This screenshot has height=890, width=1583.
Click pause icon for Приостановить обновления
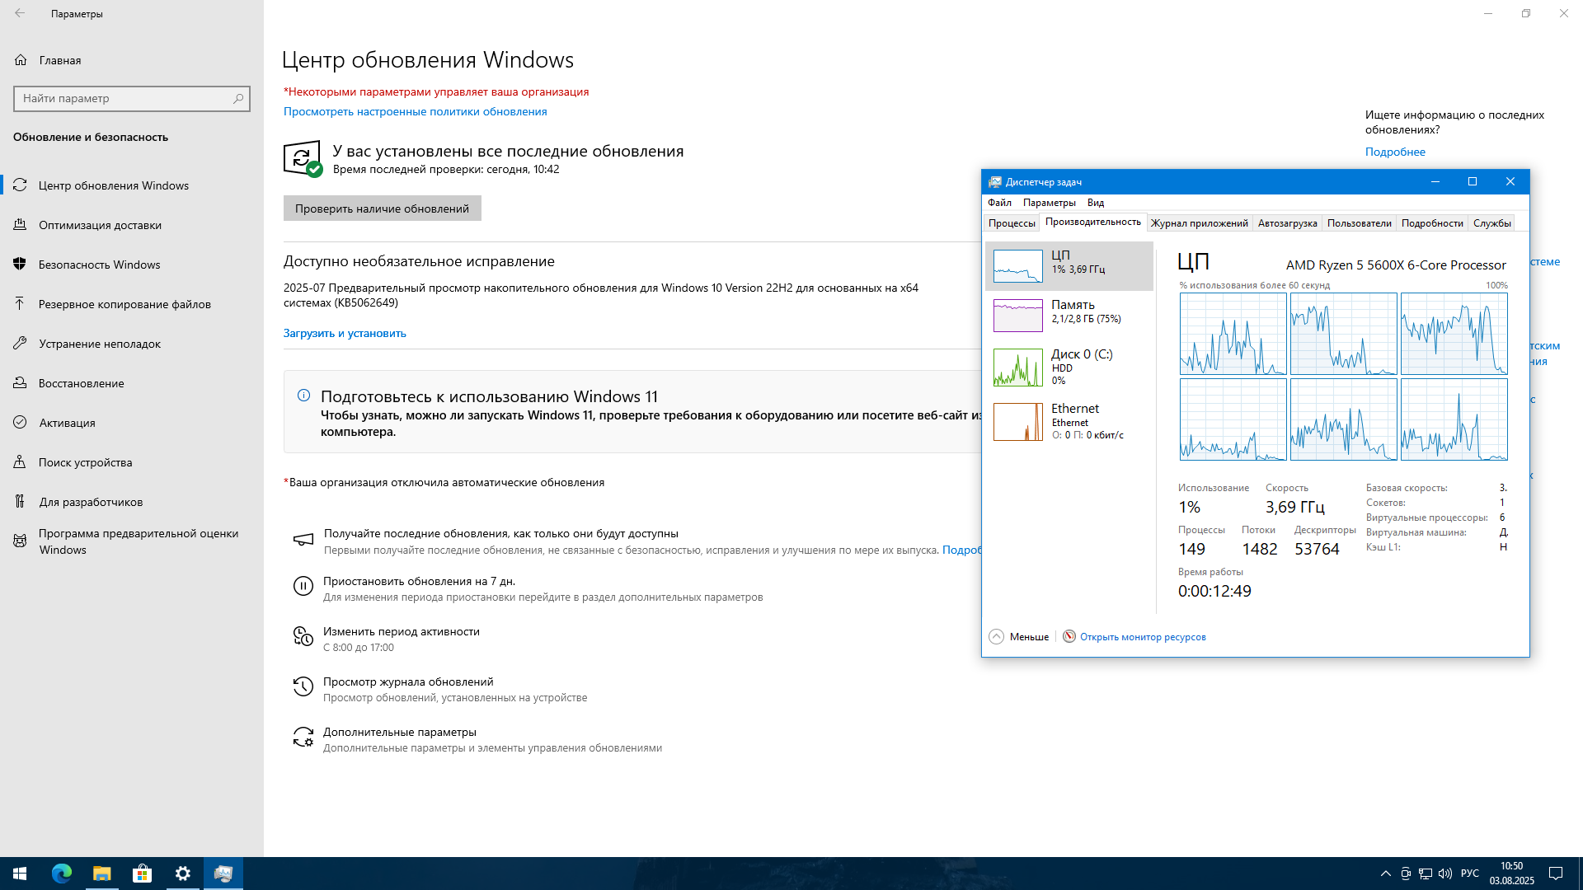pyautogui.click(x=303, y=586)
